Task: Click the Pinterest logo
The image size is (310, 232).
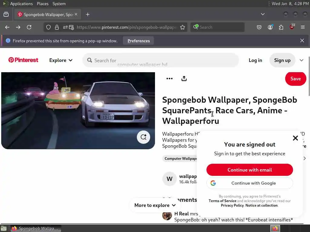Action: pos(23,60)
